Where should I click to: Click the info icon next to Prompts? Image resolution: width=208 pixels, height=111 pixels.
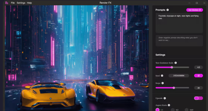point(168,10)
